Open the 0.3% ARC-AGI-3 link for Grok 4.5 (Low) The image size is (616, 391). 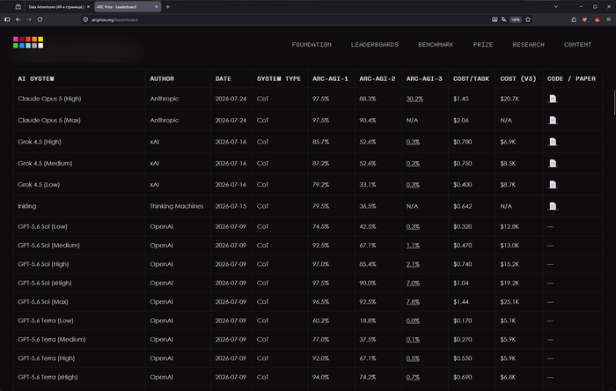pyautogui.click(x=413, y=185)
